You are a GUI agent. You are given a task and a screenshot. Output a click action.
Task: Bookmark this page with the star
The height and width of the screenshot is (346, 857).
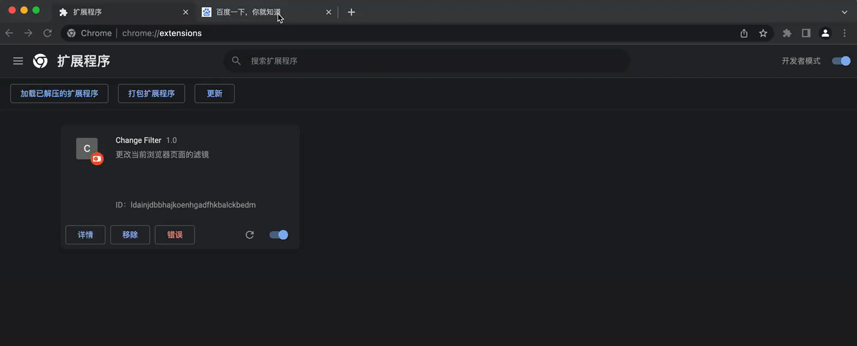coord(763,34)
